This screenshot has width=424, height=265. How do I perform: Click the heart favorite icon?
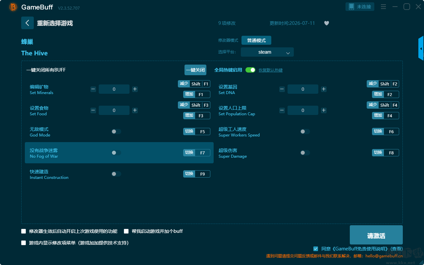click(327, 23)
